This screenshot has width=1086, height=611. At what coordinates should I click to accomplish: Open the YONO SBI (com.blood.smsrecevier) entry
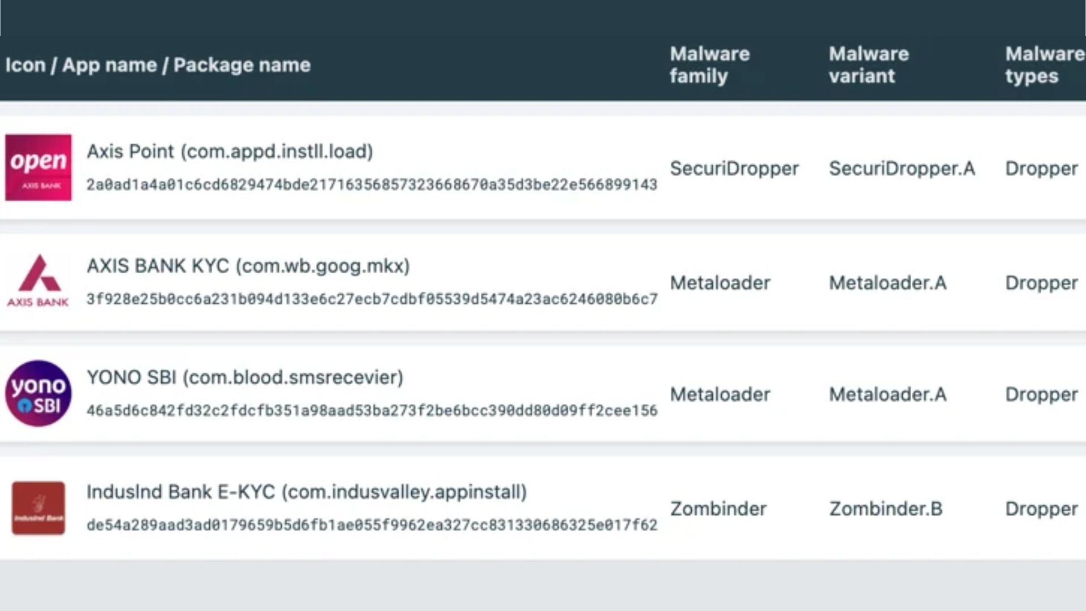coord(244,377)
